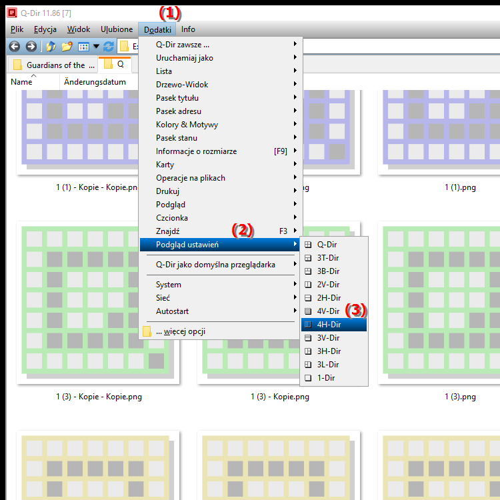Sort files by the Name column header
The height and width of the screenshot is (500, 500).
(x=21, y=82)
